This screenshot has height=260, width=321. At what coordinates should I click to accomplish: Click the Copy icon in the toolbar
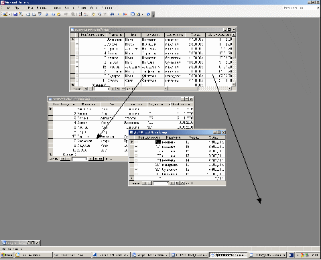pyautogui.click(x=53, y=14)
